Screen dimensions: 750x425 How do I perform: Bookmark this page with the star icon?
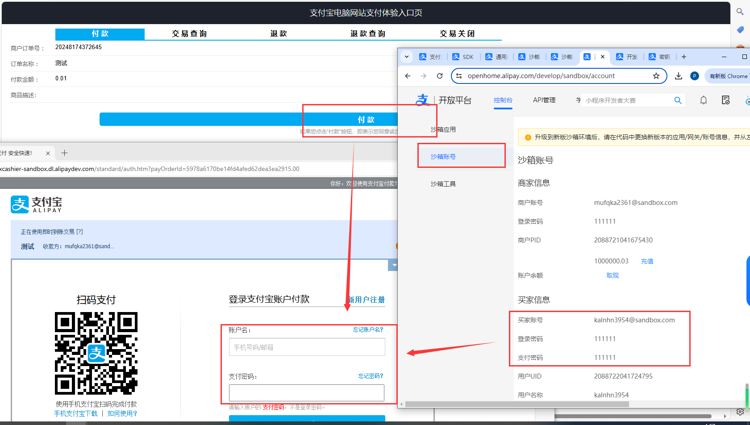click(x=656, y=76)
